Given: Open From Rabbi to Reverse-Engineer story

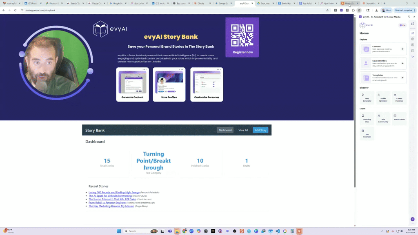Looking at the screenshot, I should (107, 203).
